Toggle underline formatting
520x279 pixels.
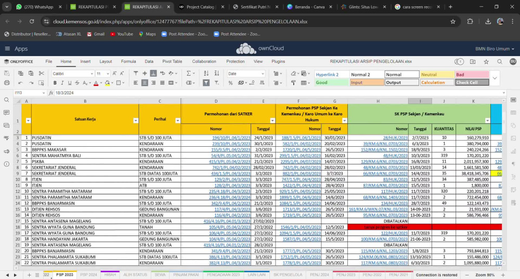[x=70, y=82]
